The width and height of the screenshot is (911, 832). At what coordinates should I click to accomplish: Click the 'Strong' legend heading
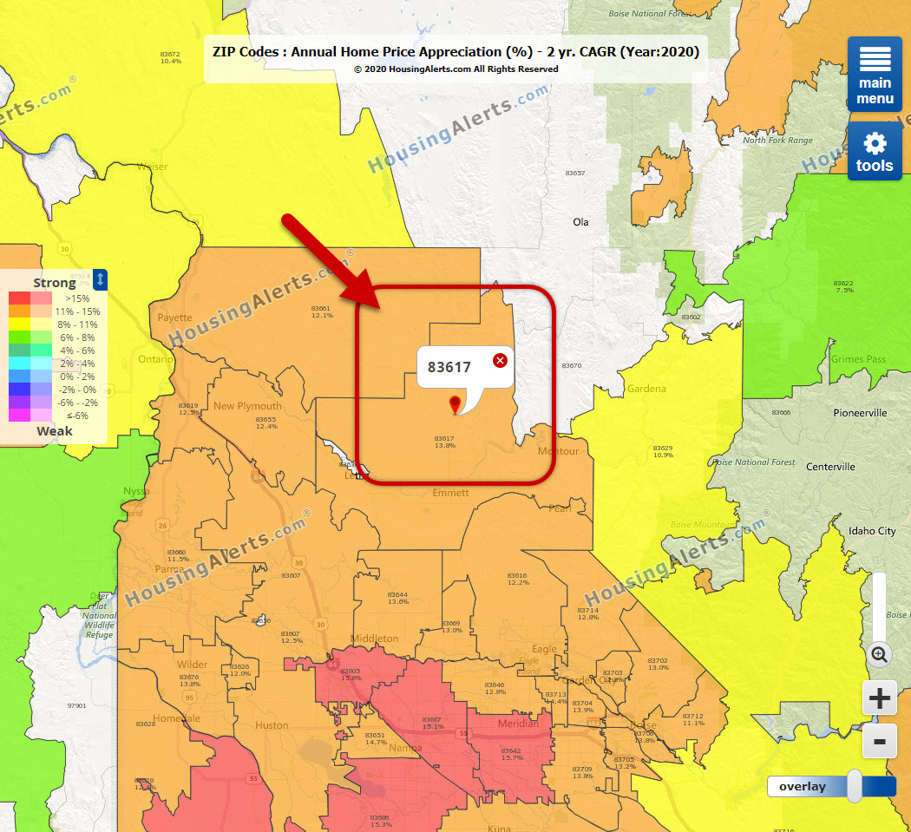click(x=55, y=283)
